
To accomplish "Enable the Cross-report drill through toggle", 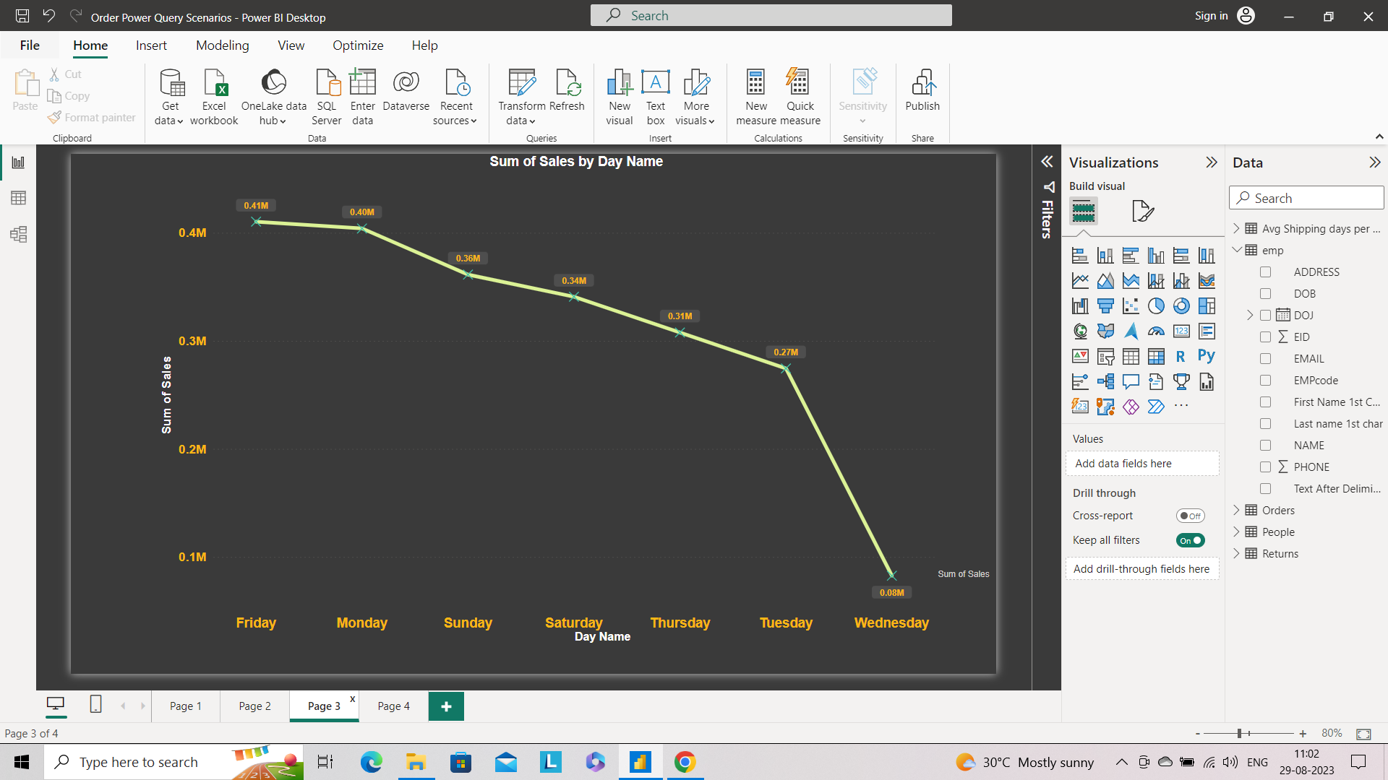I will point(1190,515).
